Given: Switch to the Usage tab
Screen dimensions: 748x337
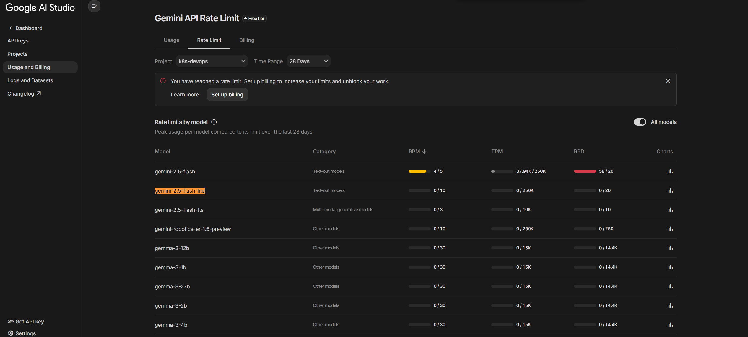Looking at the screenshot, I should [x=171, y=40].
